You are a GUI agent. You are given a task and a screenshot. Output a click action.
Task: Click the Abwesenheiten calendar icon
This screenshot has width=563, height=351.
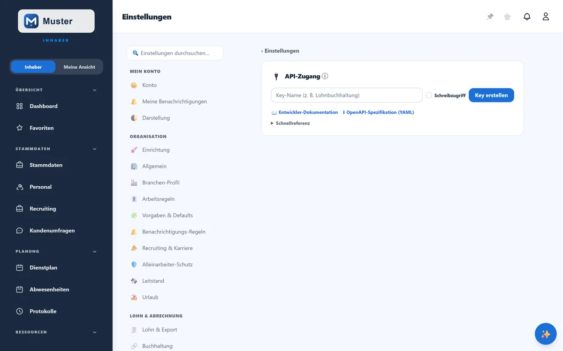[20, 290]
